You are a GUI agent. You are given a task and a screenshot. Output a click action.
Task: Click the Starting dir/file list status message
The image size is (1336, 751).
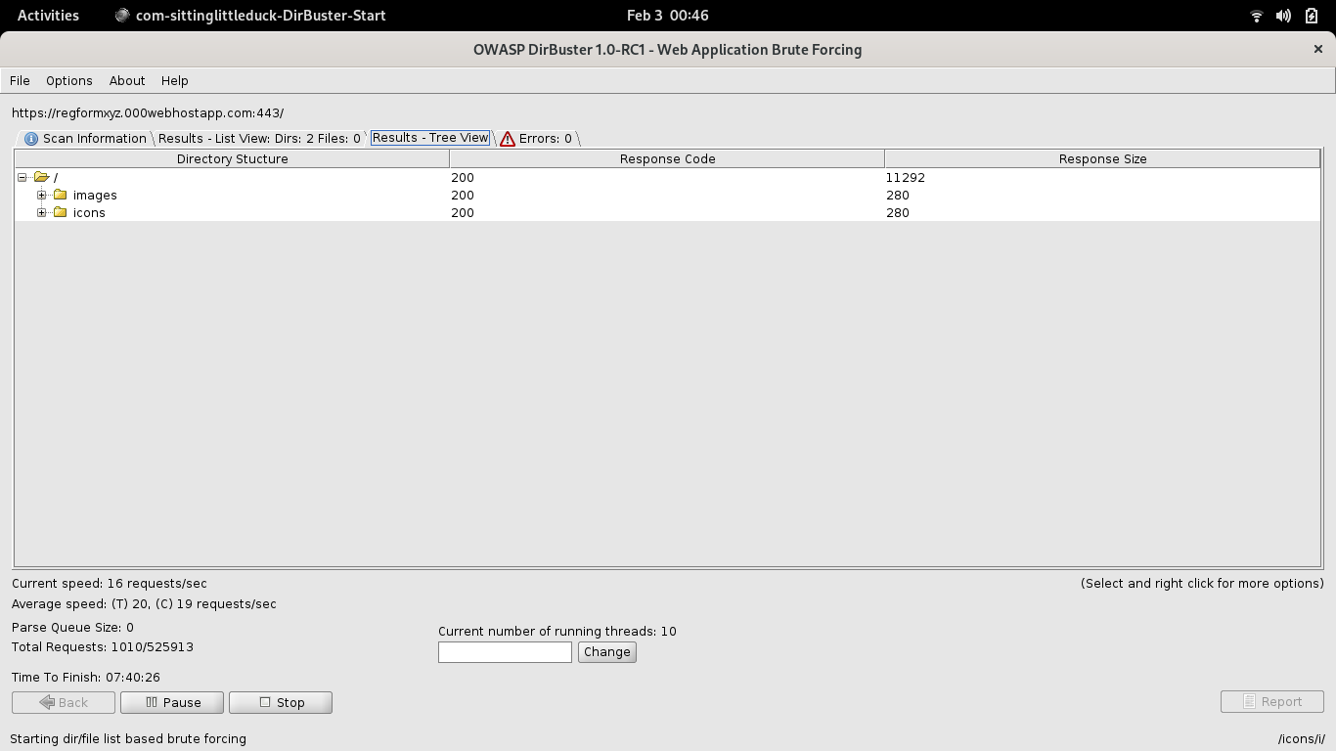click(x=128, y=738)
